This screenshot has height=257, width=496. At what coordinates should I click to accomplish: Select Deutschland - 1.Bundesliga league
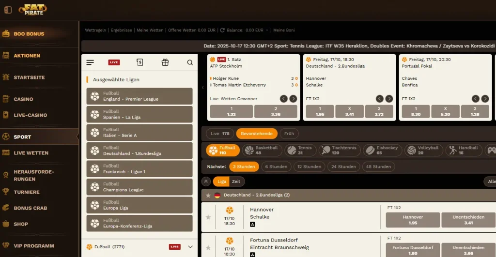[139, 151]
